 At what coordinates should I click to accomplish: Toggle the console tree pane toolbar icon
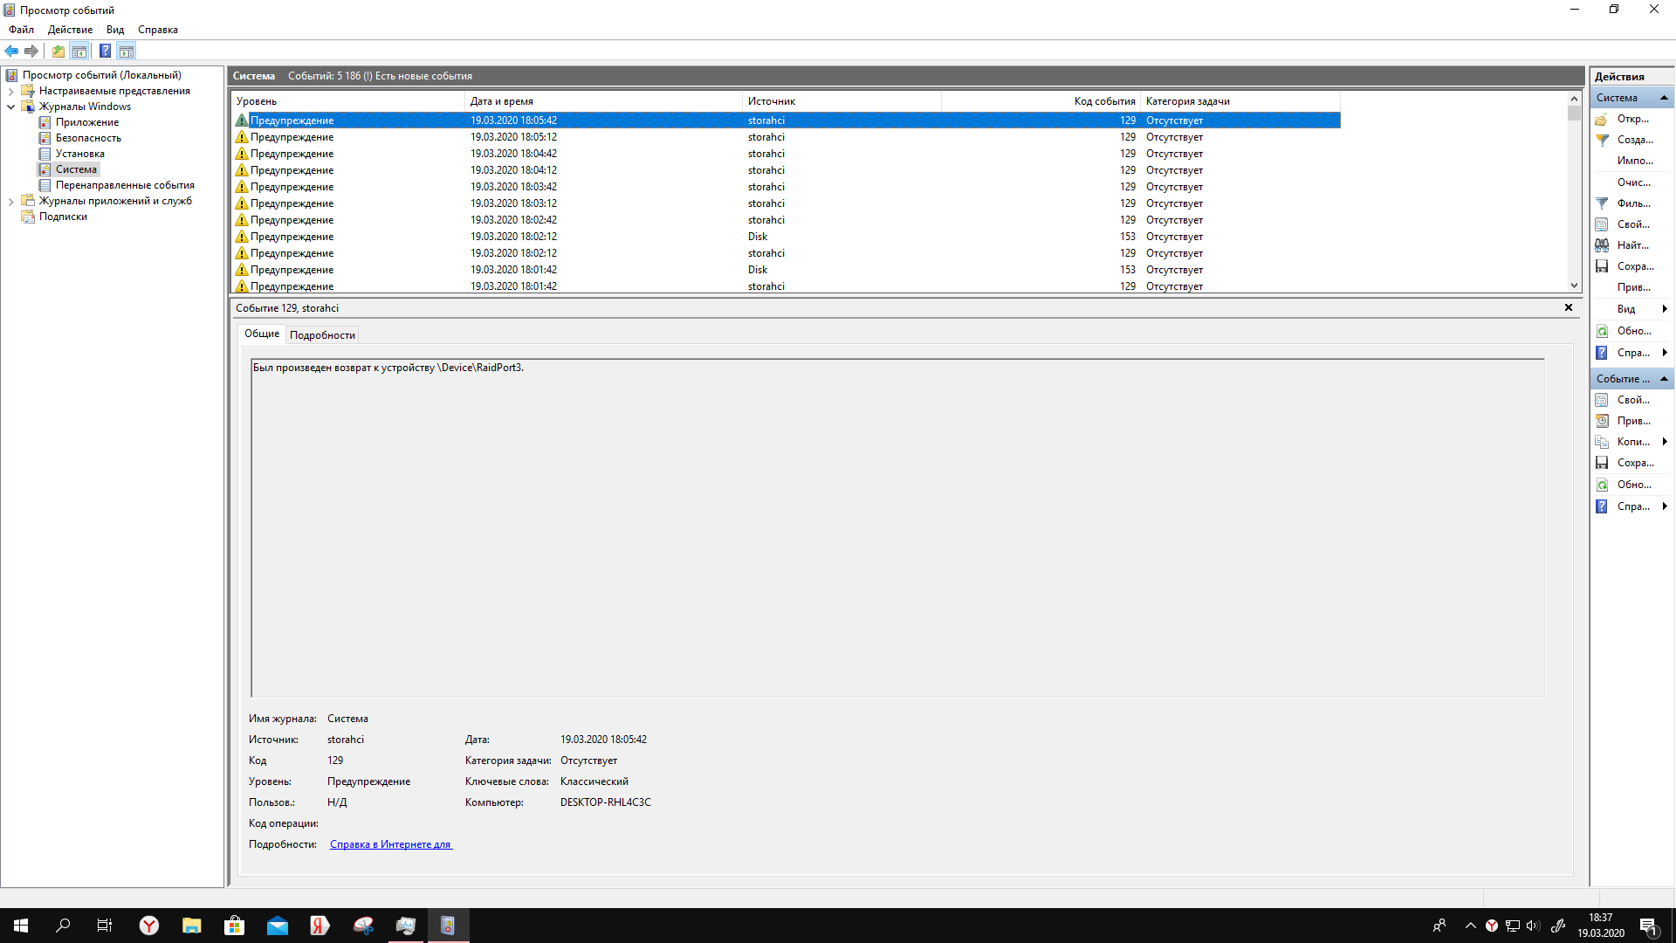pos(79,51)
